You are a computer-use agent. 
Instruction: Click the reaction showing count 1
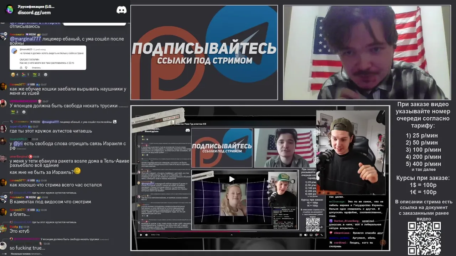25,75
